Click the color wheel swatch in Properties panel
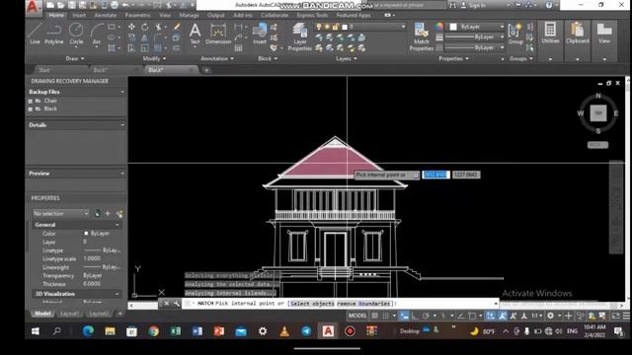Screen dimensions: 632x355 click(438, 27)
